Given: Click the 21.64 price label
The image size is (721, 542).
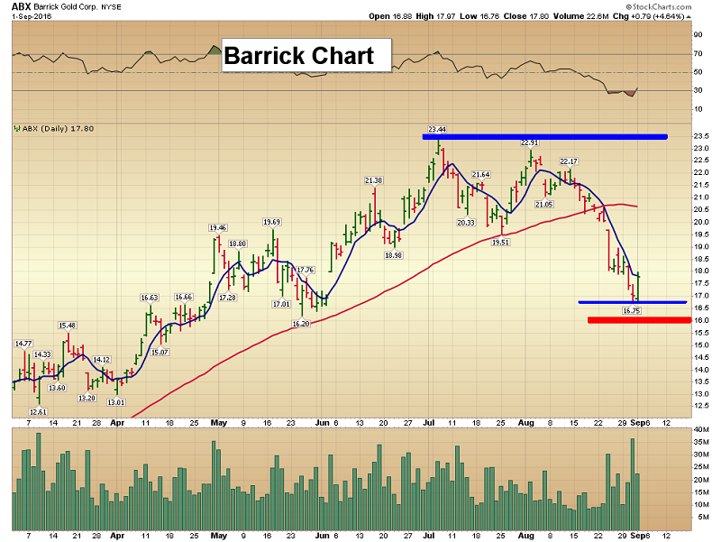Looking at the screenshot, I should (x=480, y=174).
